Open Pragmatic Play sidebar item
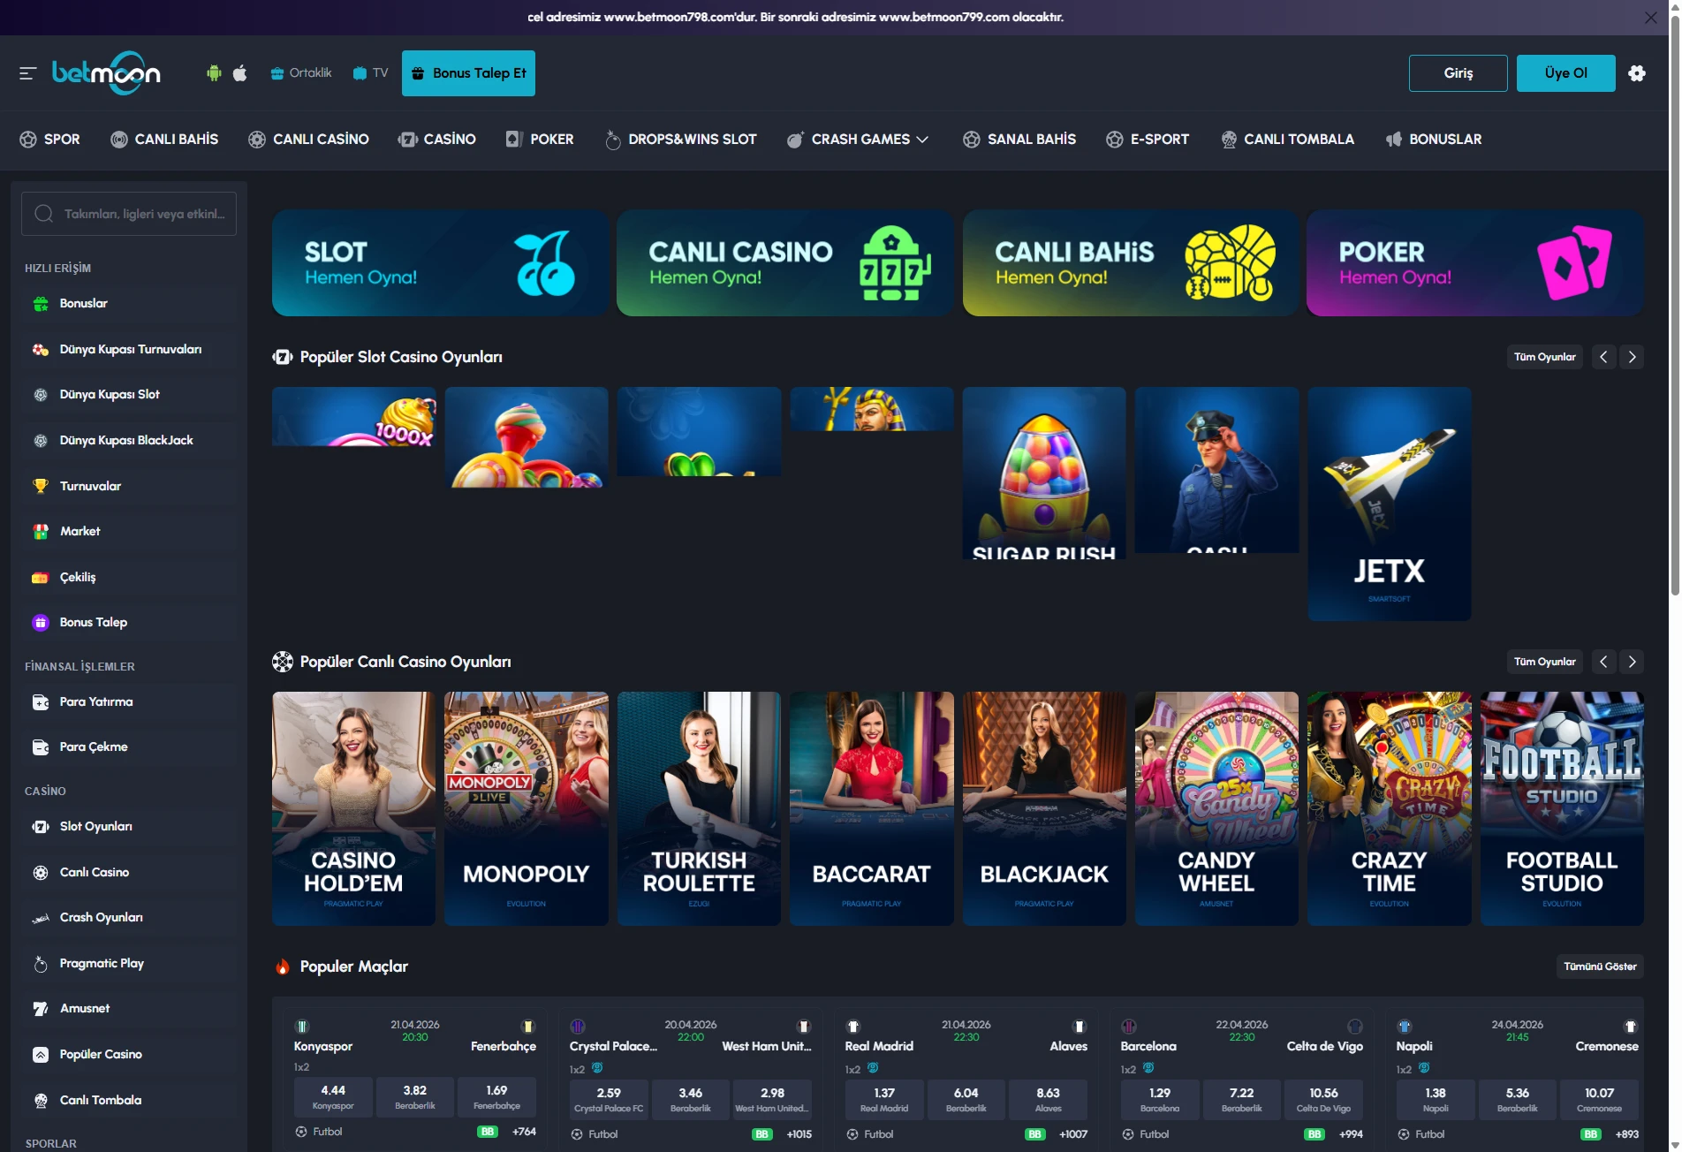 [x=129, y=964]
